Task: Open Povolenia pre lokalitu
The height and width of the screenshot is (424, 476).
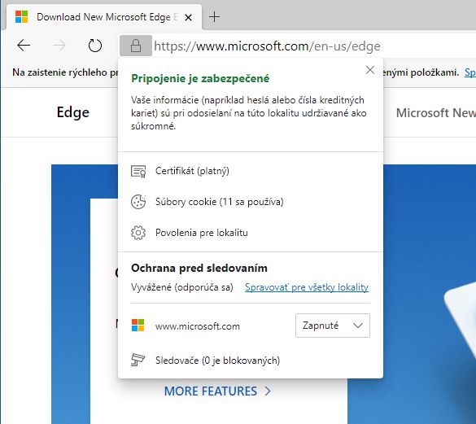Action: pyautogui.click(x=202, y=233)
